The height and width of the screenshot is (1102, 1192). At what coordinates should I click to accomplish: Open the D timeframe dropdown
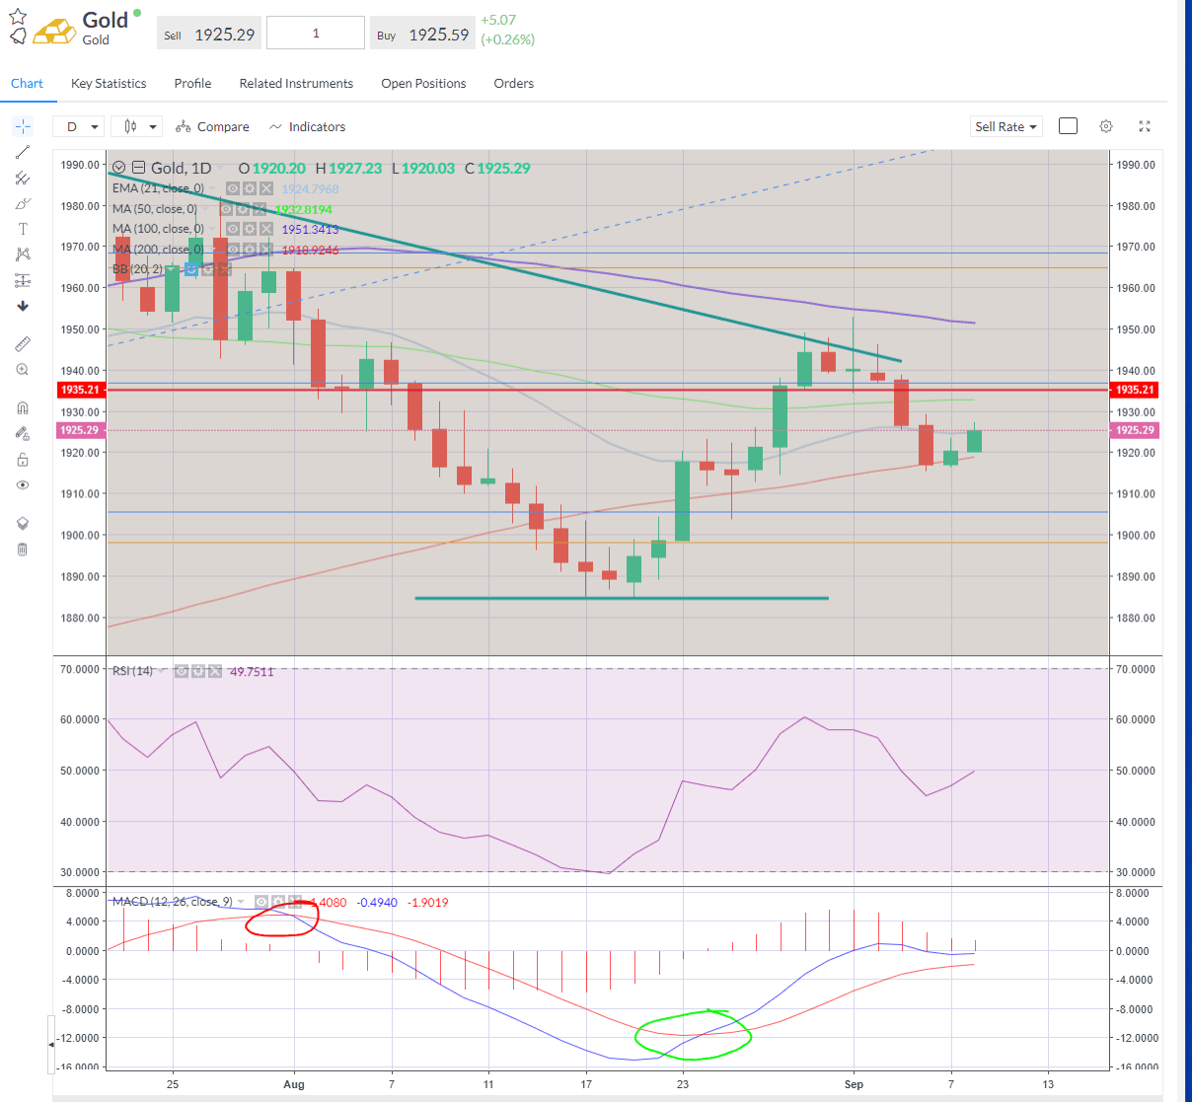(x=81, y=126)
